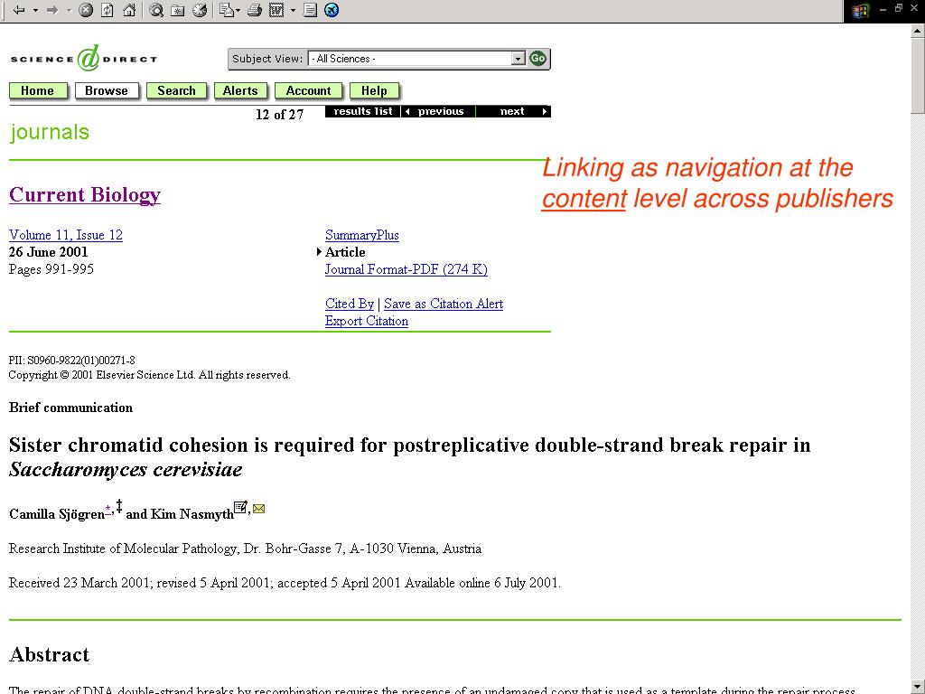This screenshot has height=694, width=925.
Task: Click the Mail toolbar icon
Action: [x=226, y=9]
